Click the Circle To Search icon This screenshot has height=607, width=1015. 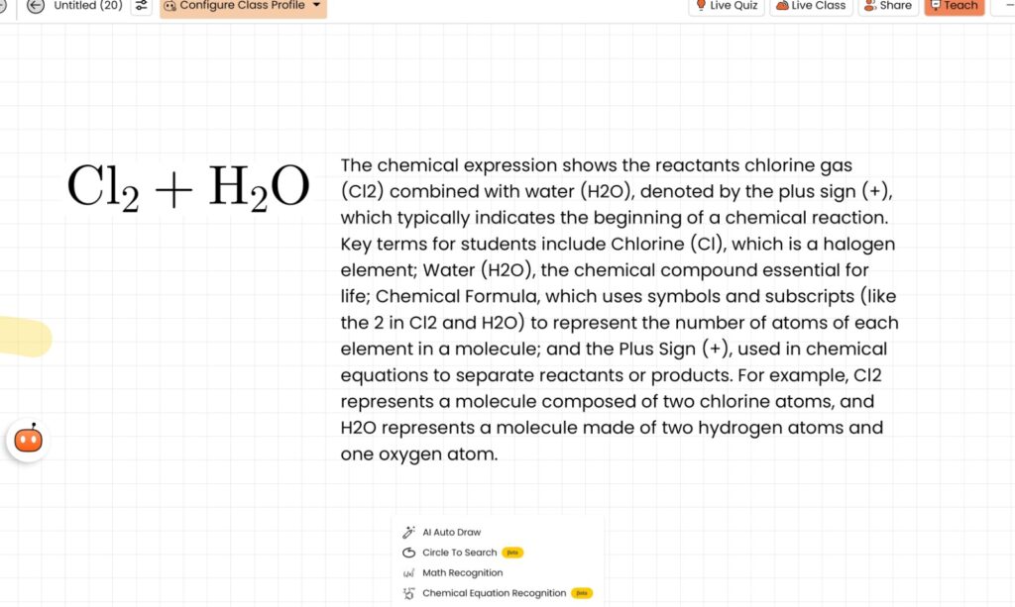(x=408, y=553)
